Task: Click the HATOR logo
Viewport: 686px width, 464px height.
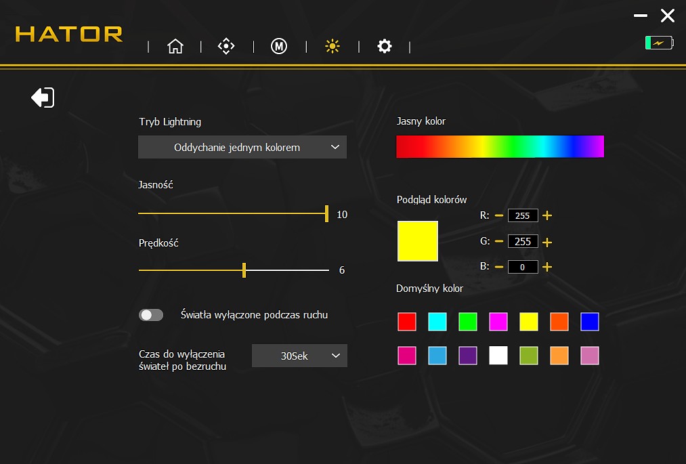Action: (x=68, y=35)
